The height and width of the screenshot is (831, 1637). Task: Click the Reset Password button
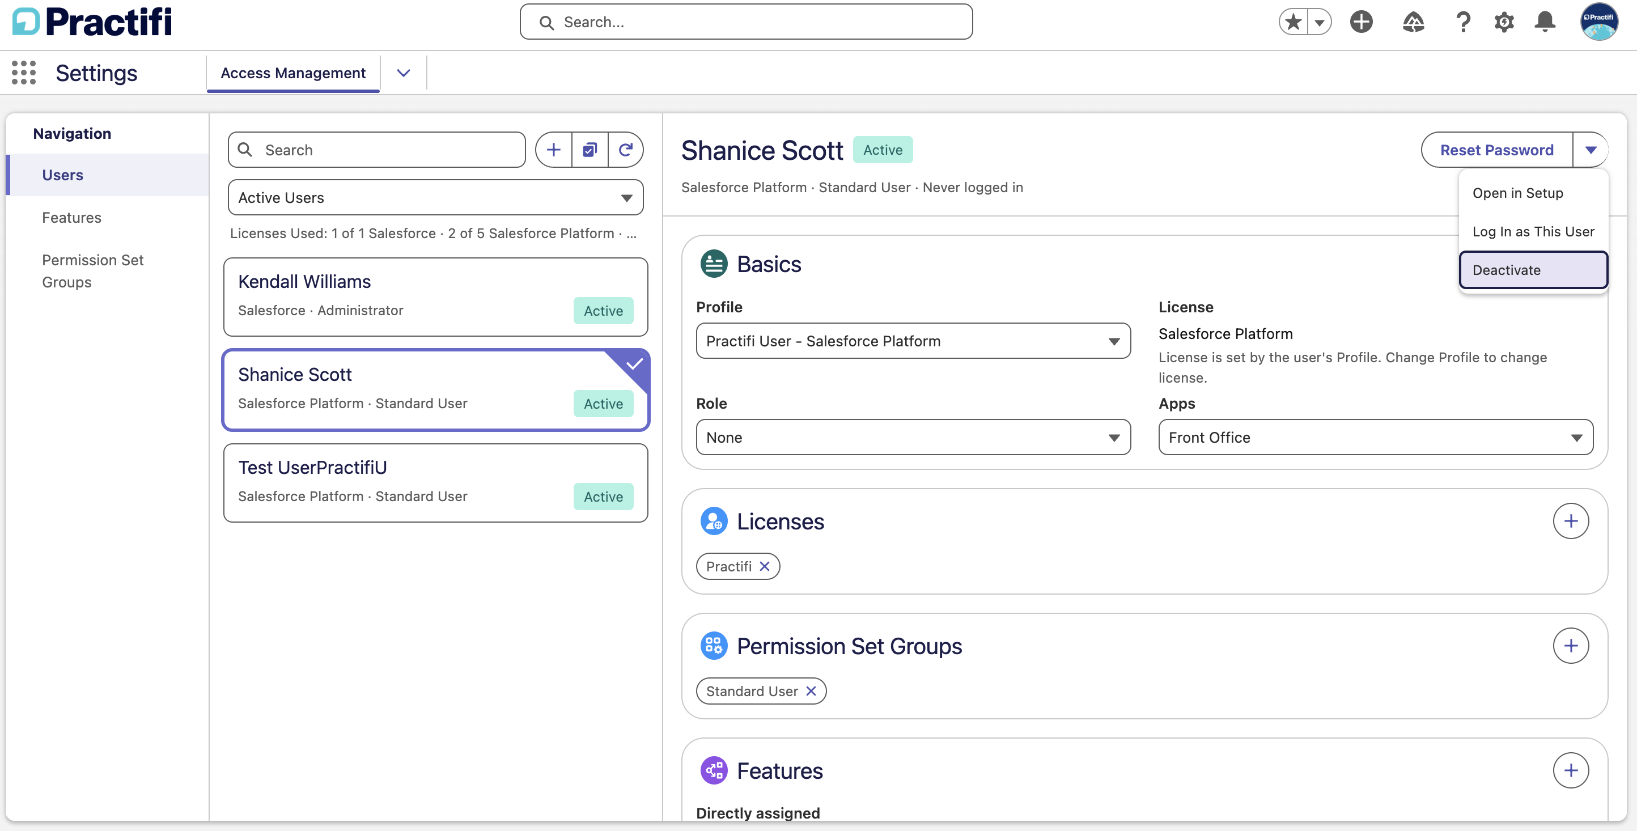[1496, 150]
